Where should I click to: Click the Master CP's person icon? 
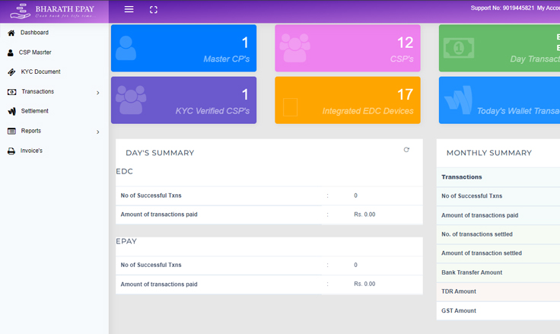pos(126,48)
